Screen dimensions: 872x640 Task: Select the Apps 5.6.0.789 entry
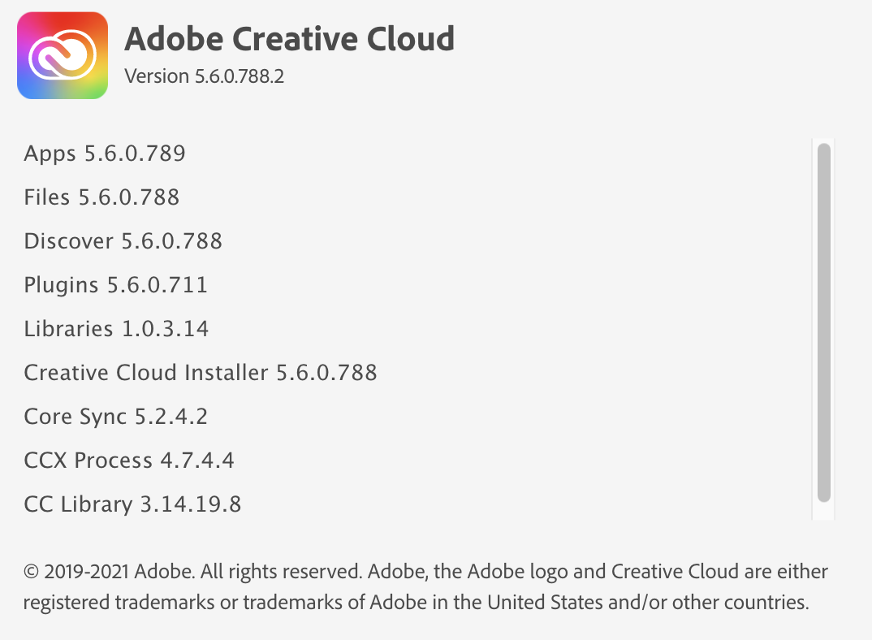[x=104, y=153]
